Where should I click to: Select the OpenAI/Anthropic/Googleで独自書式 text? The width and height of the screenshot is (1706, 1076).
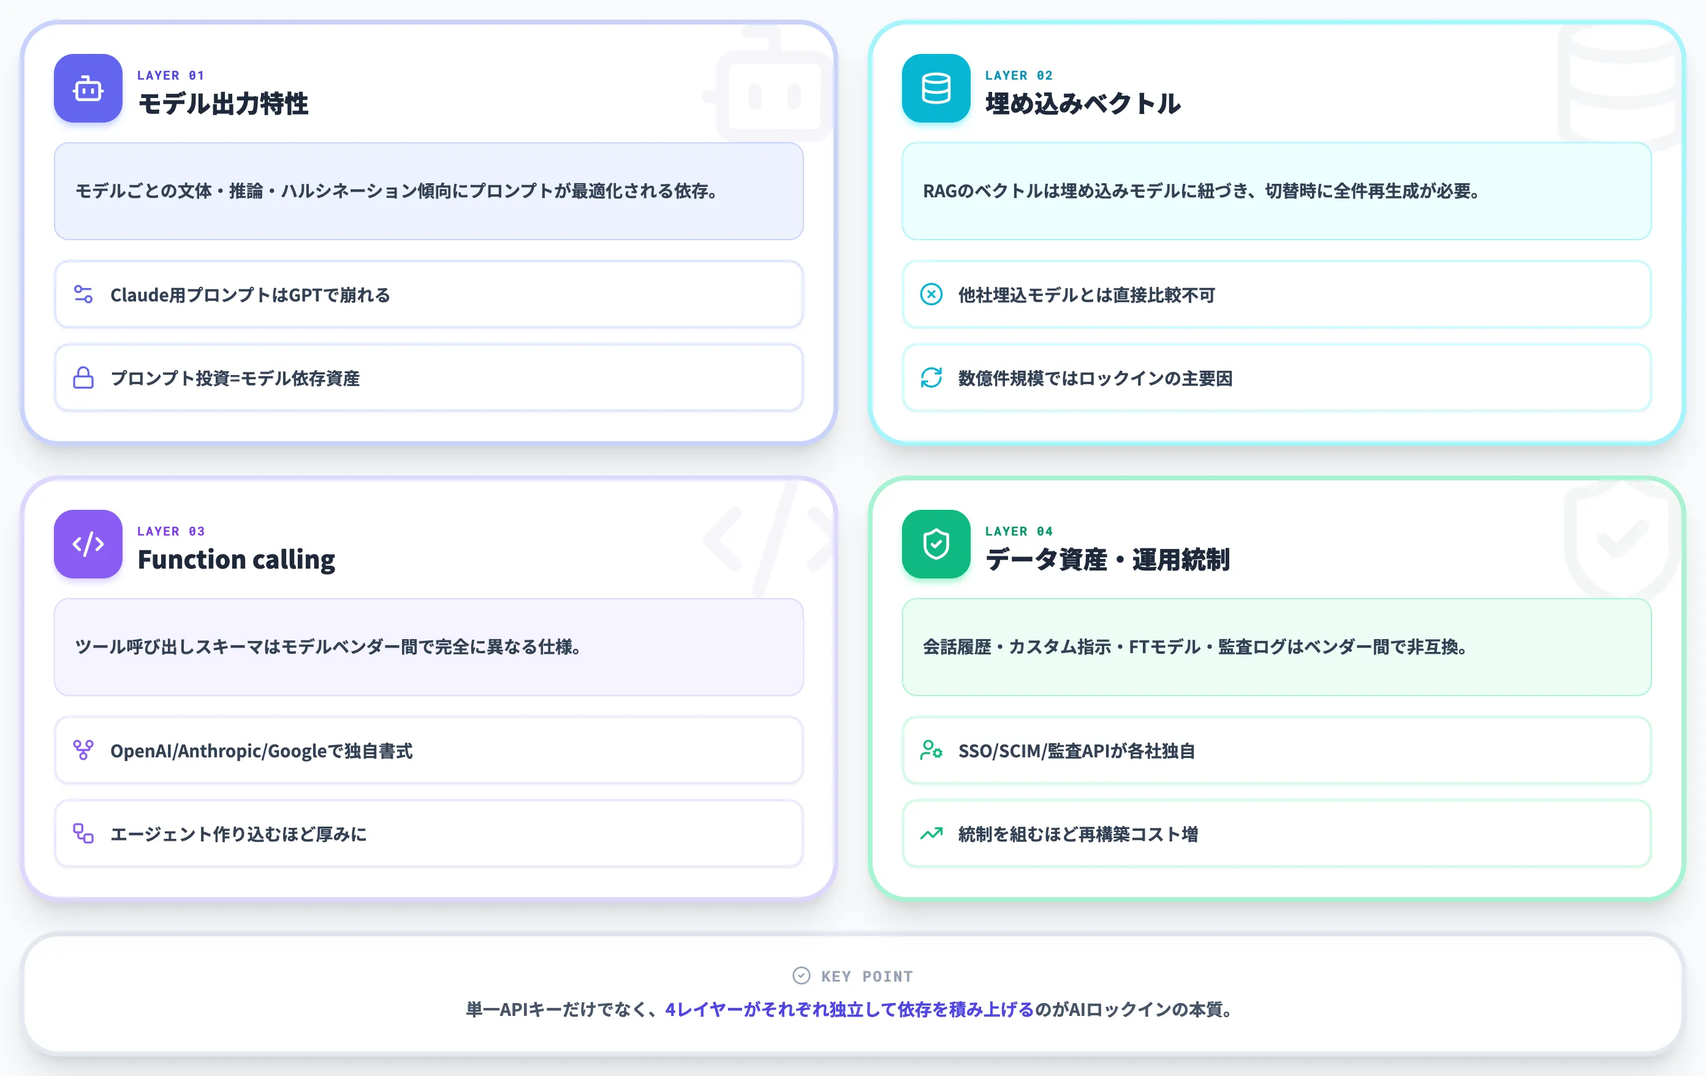[262, 751]
